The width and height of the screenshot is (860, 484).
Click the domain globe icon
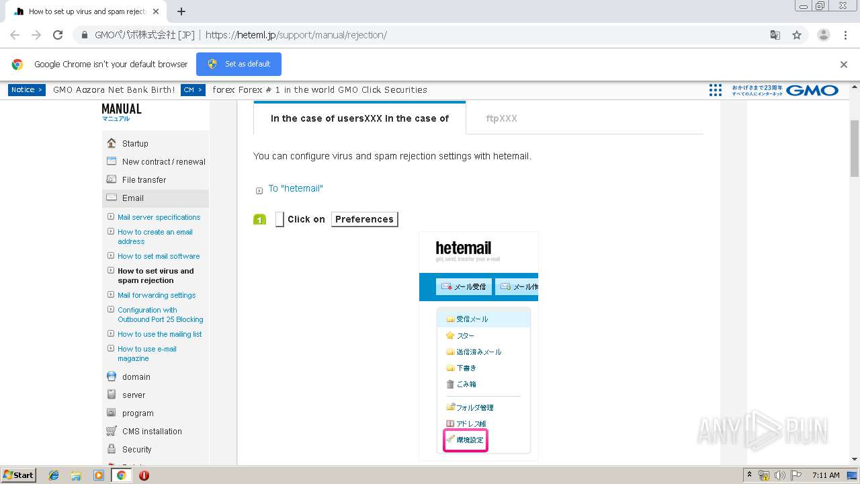(x=112, y=376)
